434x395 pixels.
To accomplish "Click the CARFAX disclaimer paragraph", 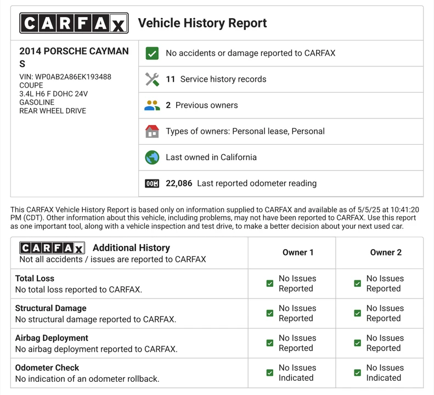I will click(x=215, y=218).
